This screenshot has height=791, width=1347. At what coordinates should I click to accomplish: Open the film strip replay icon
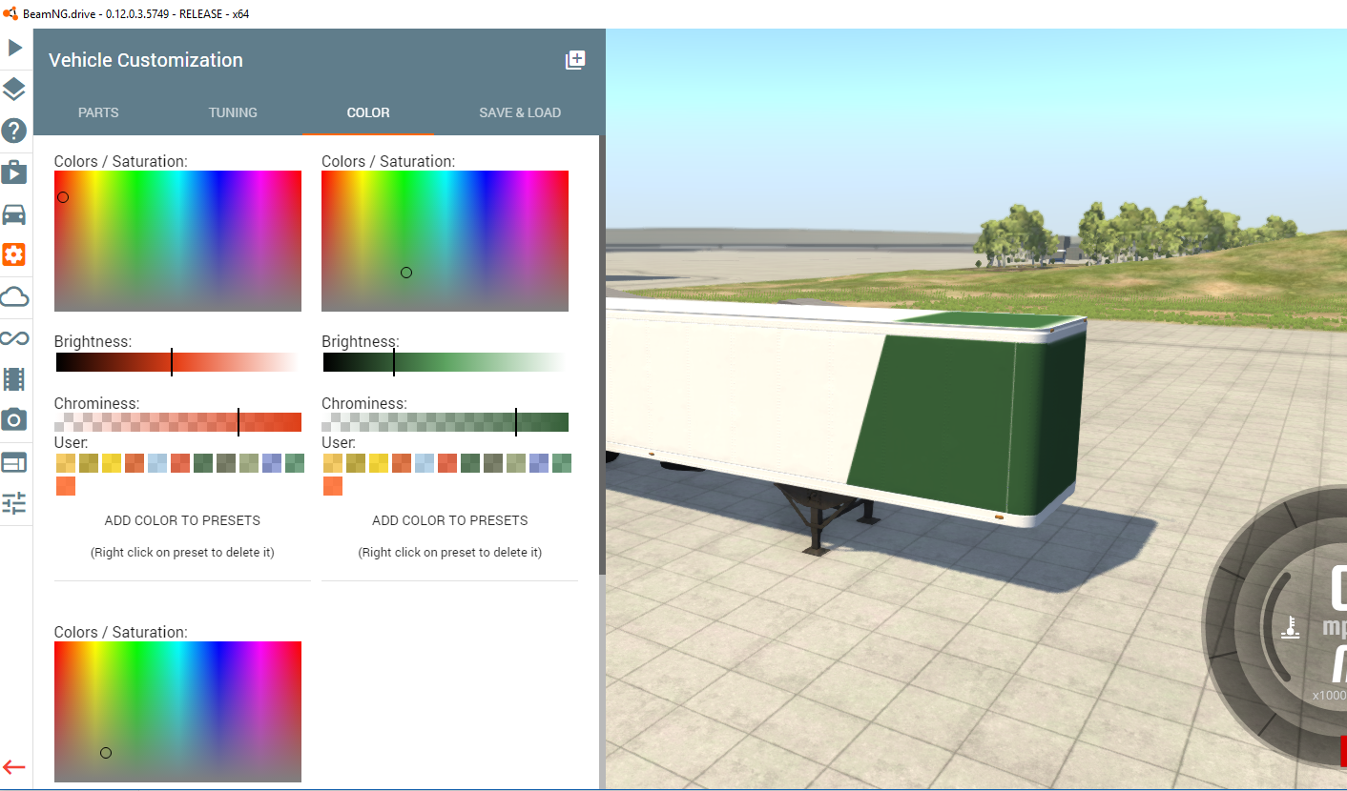click(14, 379)
